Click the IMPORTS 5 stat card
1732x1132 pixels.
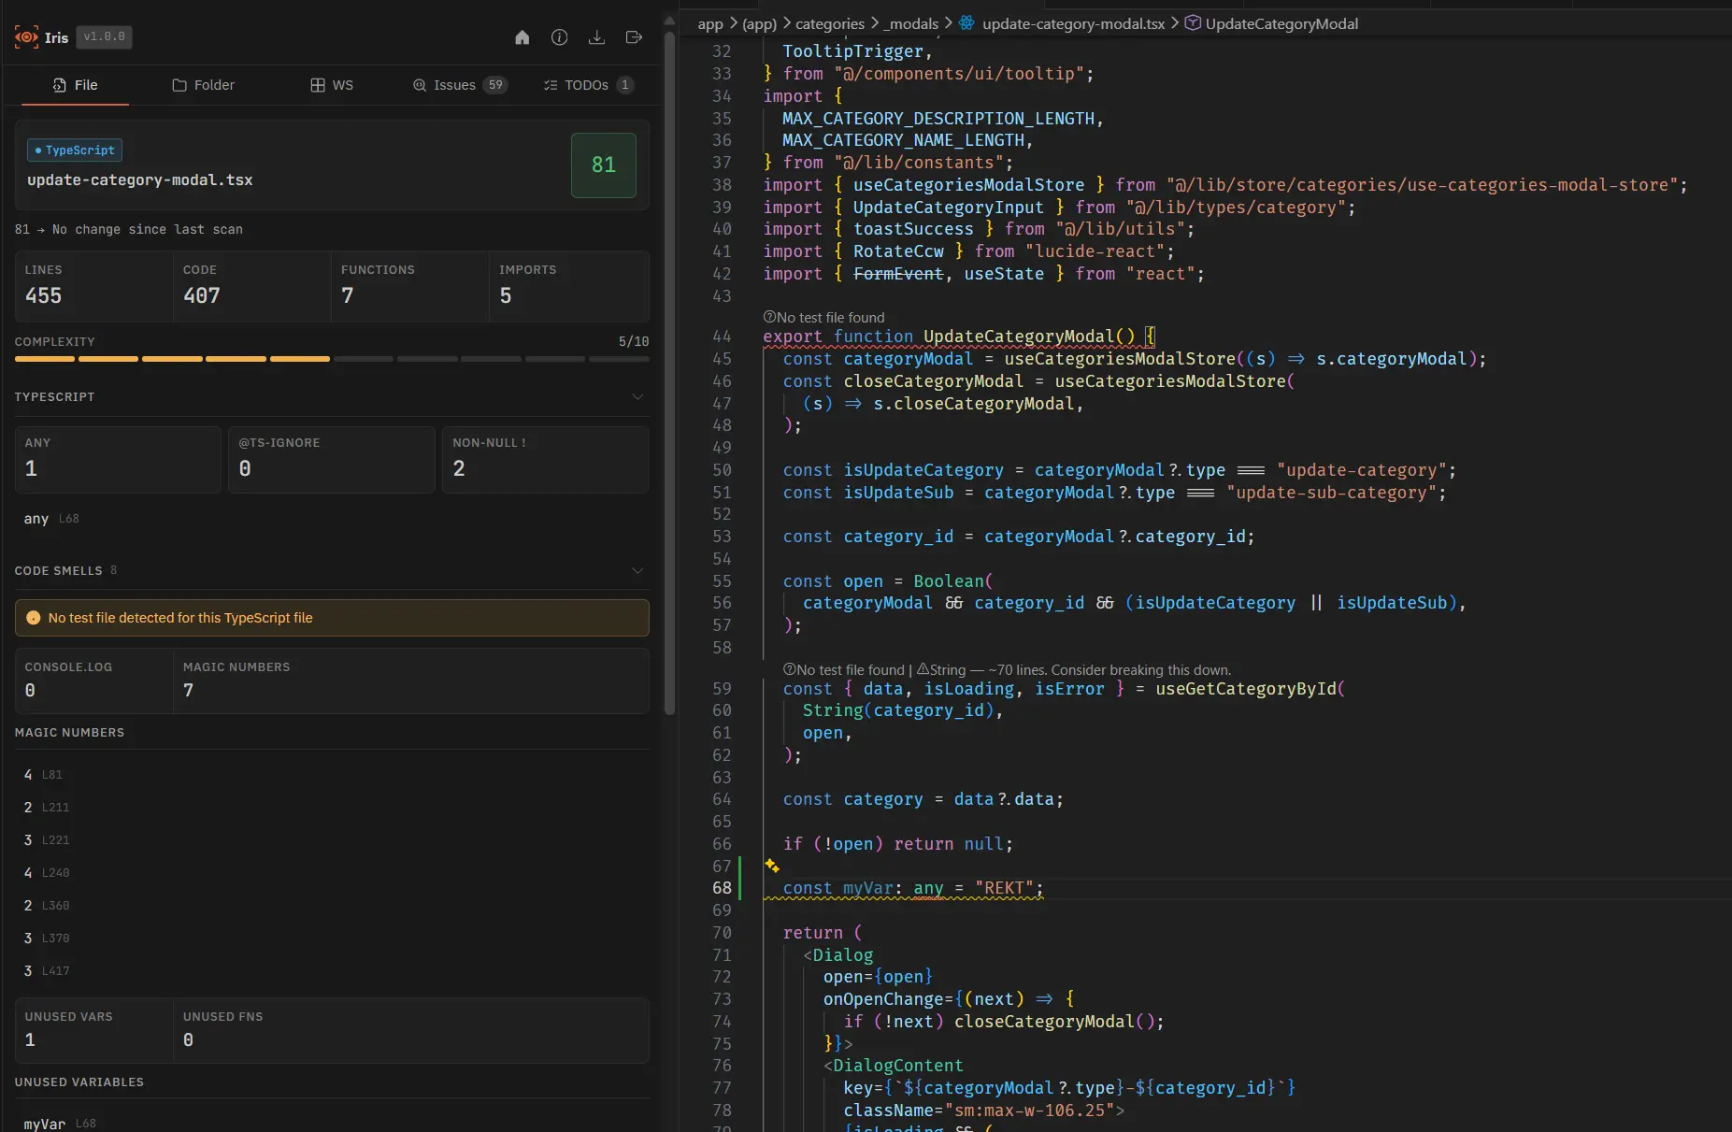(x=568, y=286)
